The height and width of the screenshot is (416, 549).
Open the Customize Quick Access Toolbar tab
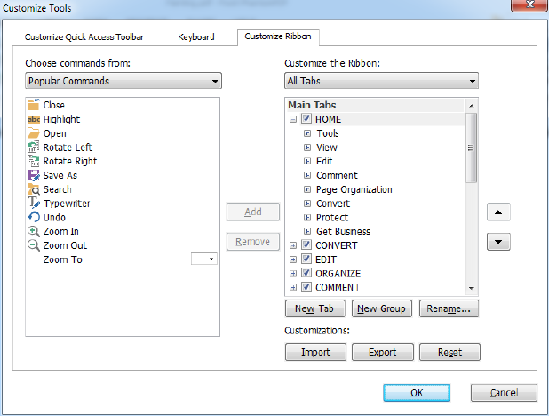tap(84, 36)
